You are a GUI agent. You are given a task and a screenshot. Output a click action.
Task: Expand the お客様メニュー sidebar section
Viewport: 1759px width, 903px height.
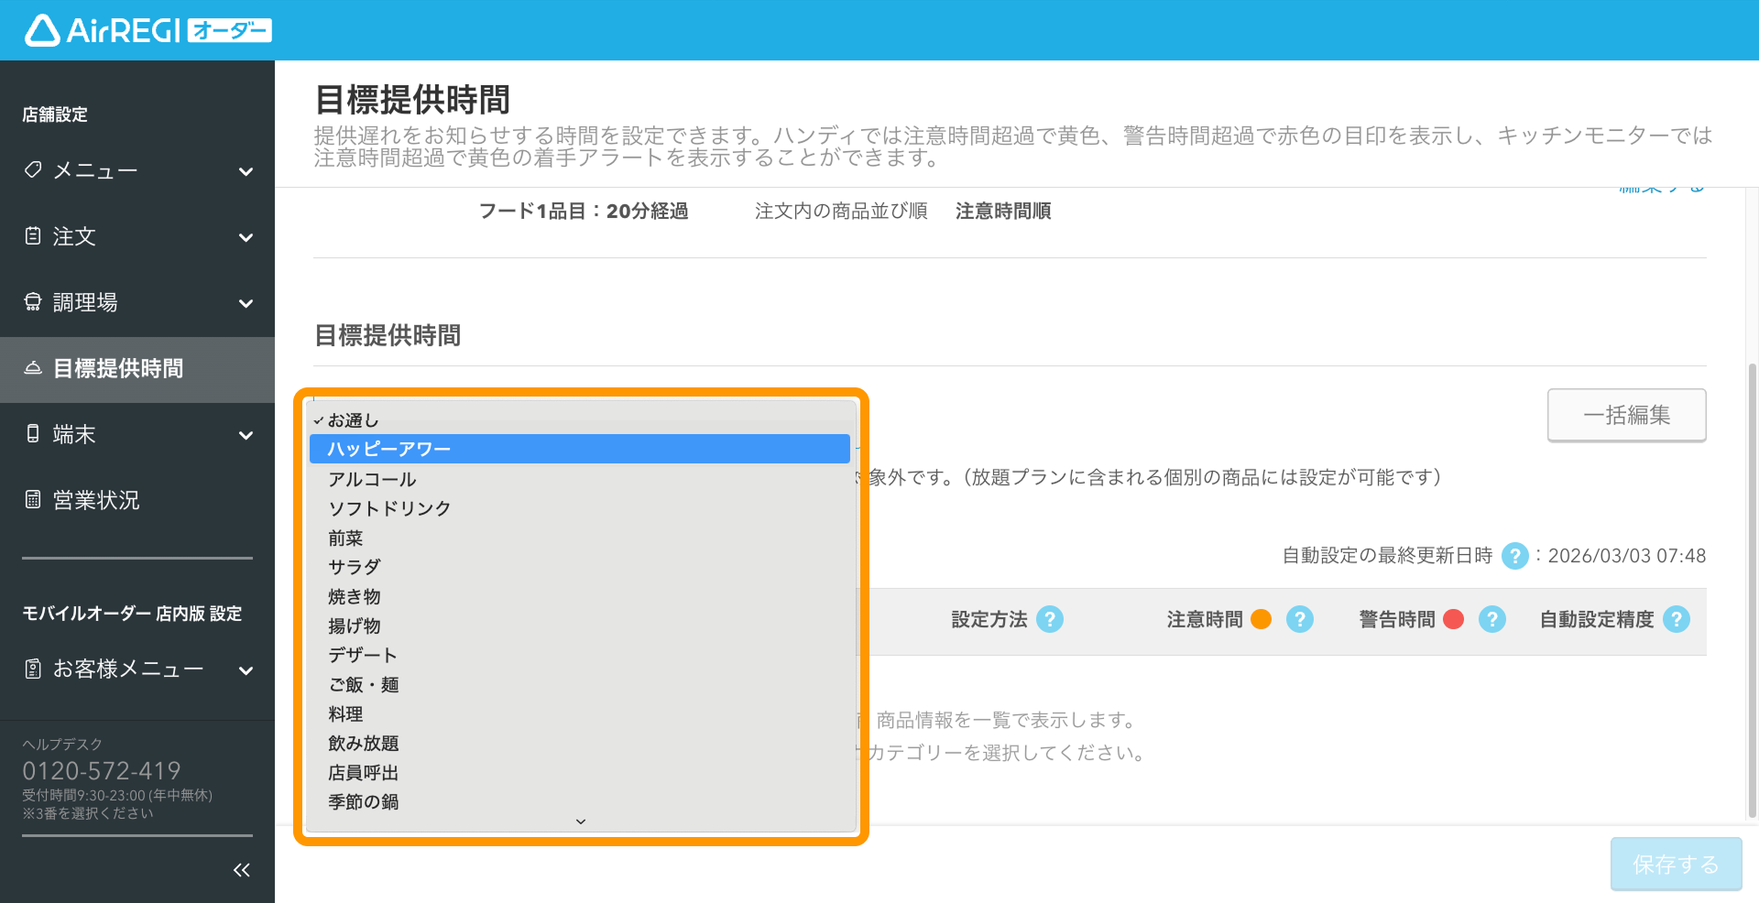(246, 670)
